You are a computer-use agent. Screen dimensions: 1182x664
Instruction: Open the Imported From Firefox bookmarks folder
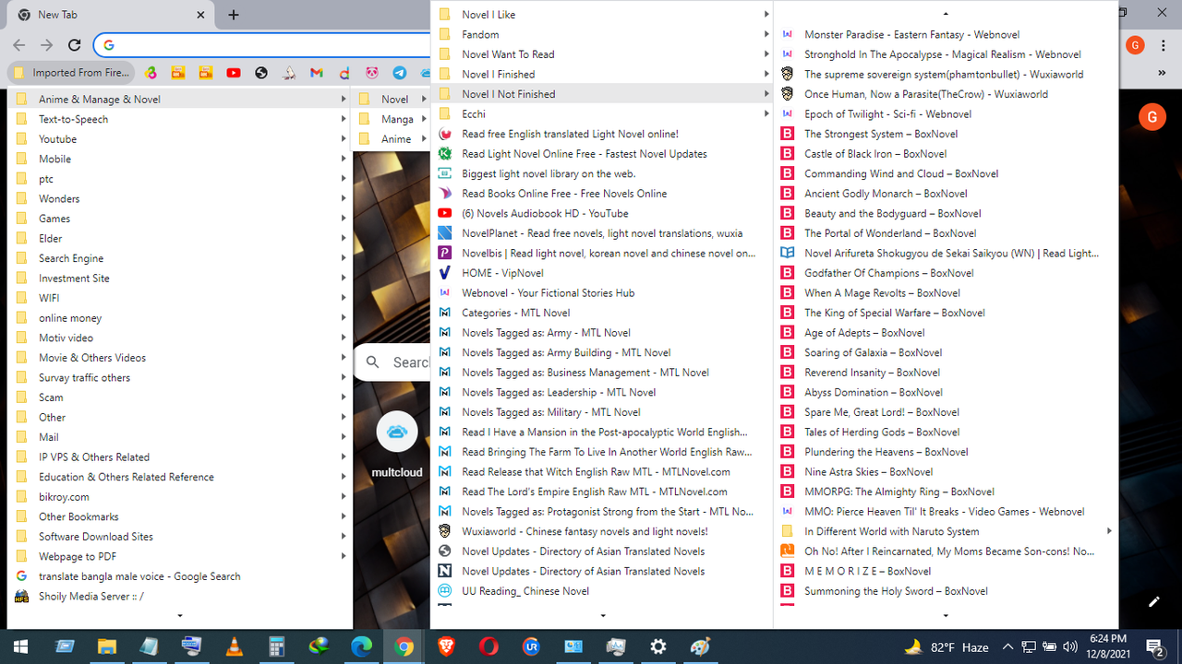(71, 73)
